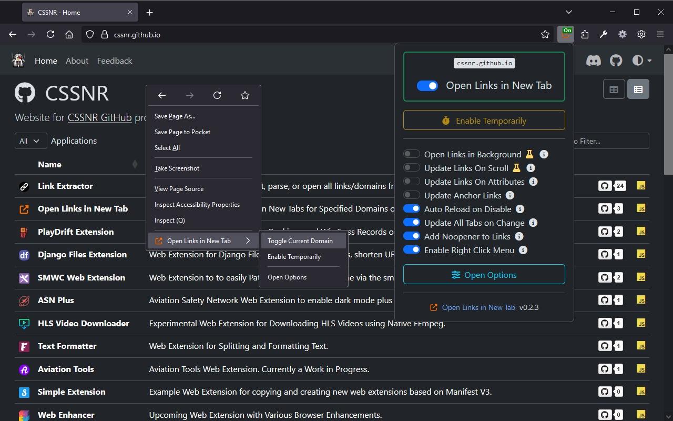Click the CSSNR site logo in navbar
Screen dimensions: 673x421
pyautogui.click(x=19, y=61)
